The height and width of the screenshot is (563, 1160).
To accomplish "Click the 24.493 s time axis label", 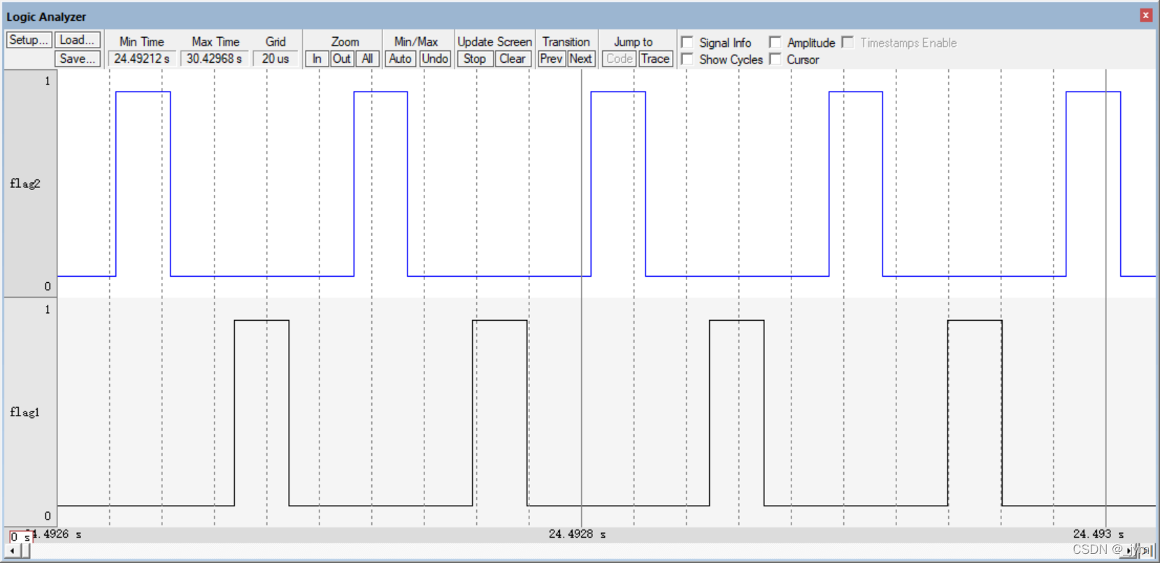I will click(1098, 534).
